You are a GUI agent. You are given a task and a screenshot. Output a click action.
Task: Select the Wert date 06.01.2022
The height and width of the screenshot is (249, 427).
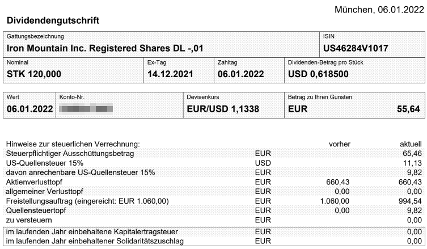(x=30, y=109)
